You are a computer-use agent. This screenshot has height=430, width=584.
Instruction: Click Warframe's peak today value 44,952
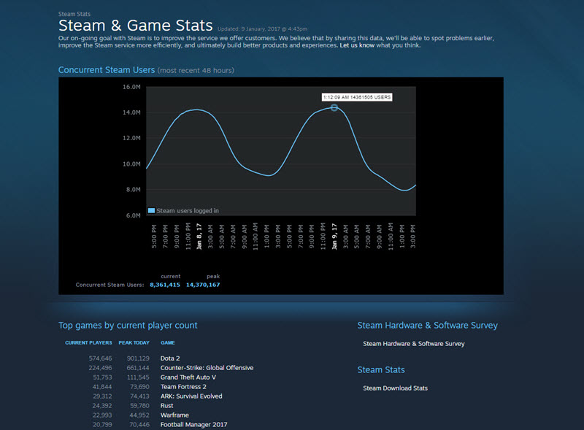(139, 415)
